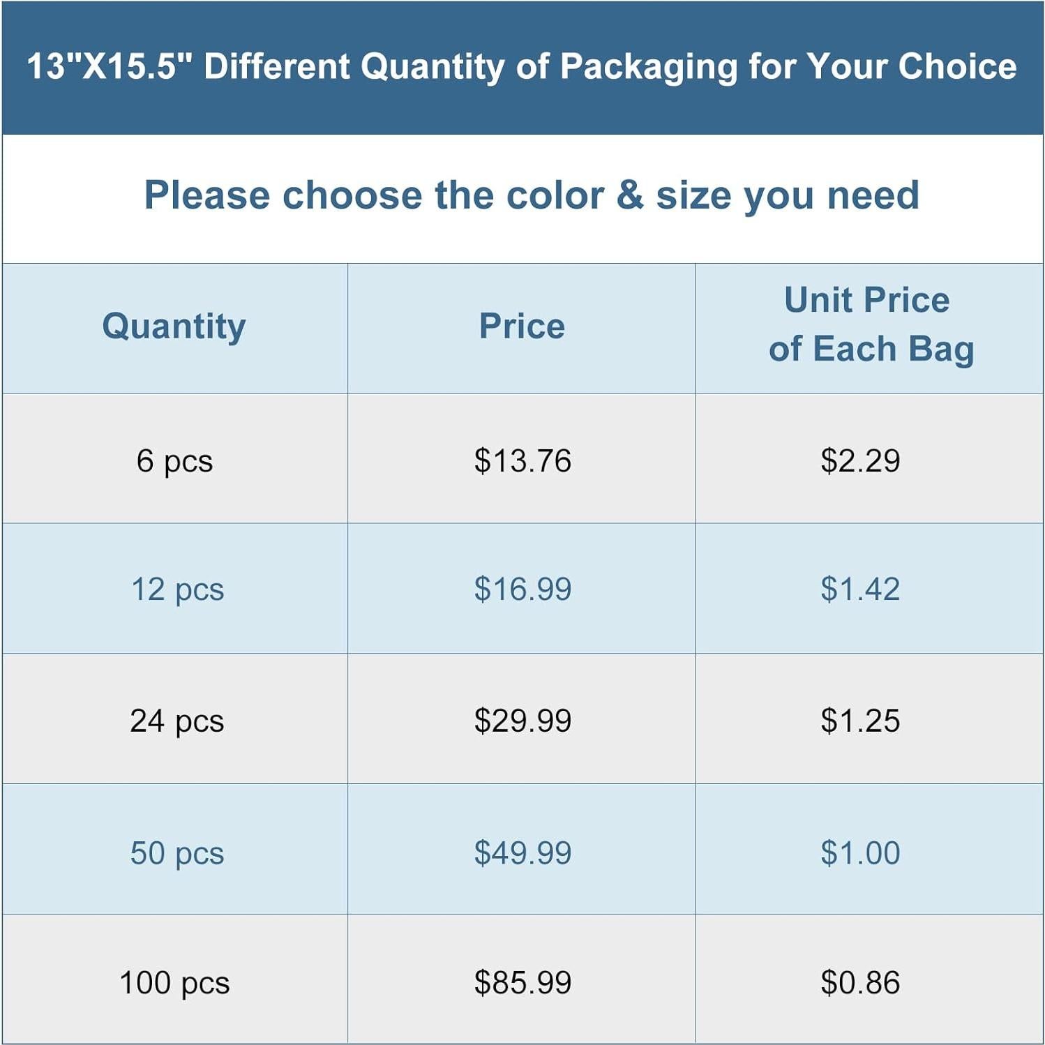1045x1045 pixels.
Task: Click the 13"X15.5" packaging title banner
Action: click(522, 67)
